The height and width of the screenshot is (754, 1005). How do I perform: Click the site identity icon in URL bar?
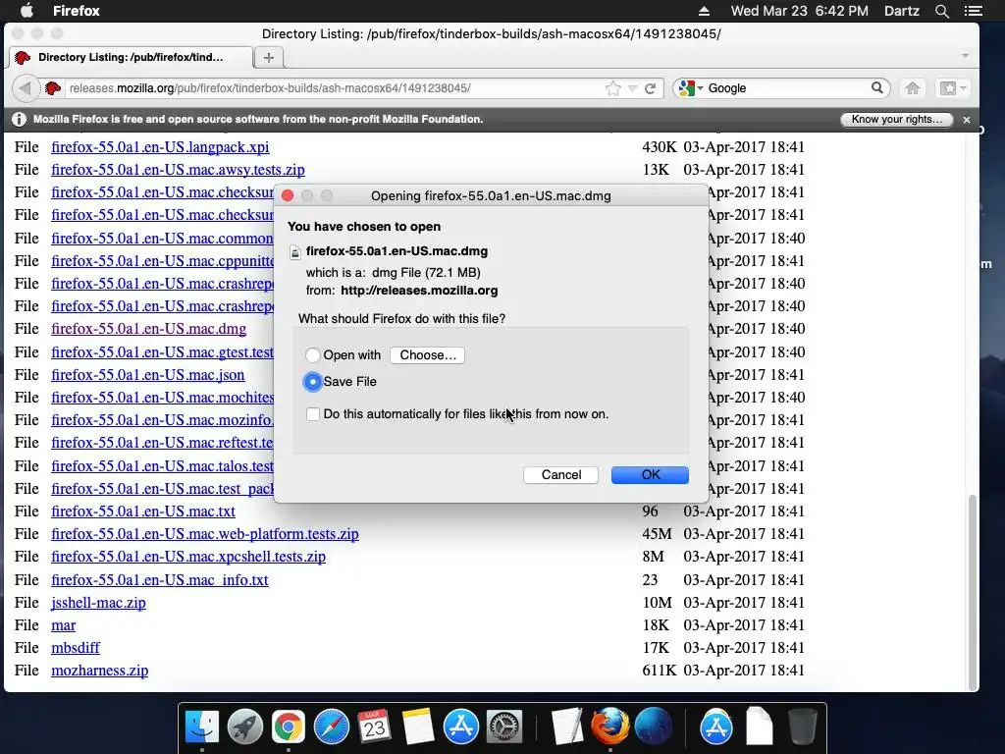pos(53,87)
